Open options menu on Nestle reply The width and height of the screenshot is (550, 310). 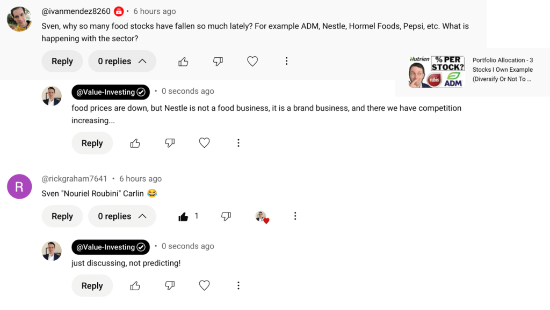coord(238,143)
